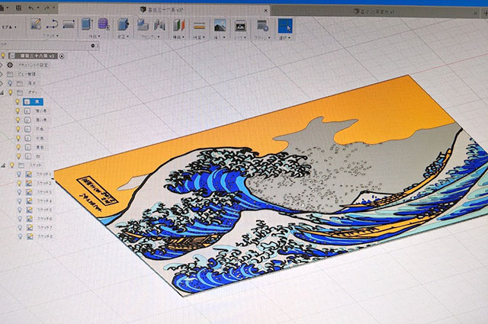Open the 3D Print make icon
The height and width of the screenshot is (324, 488).
coord(240,26)
